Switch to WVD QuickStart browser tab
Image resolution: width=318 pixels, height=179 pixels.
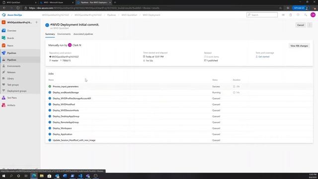click(x=19, y=2)
